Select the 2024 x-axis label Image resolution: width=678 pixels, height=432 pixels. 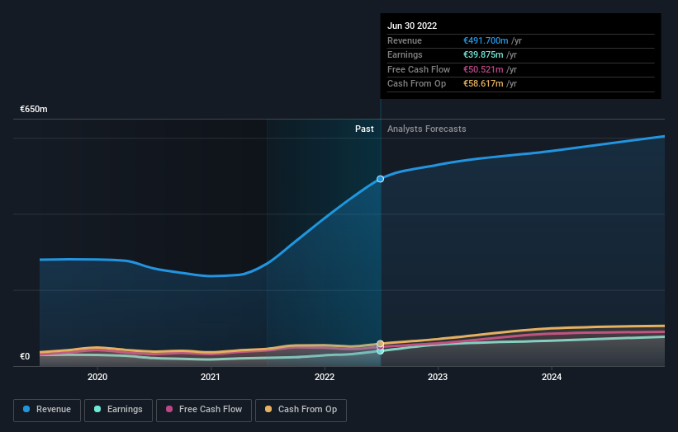point(552,377)
